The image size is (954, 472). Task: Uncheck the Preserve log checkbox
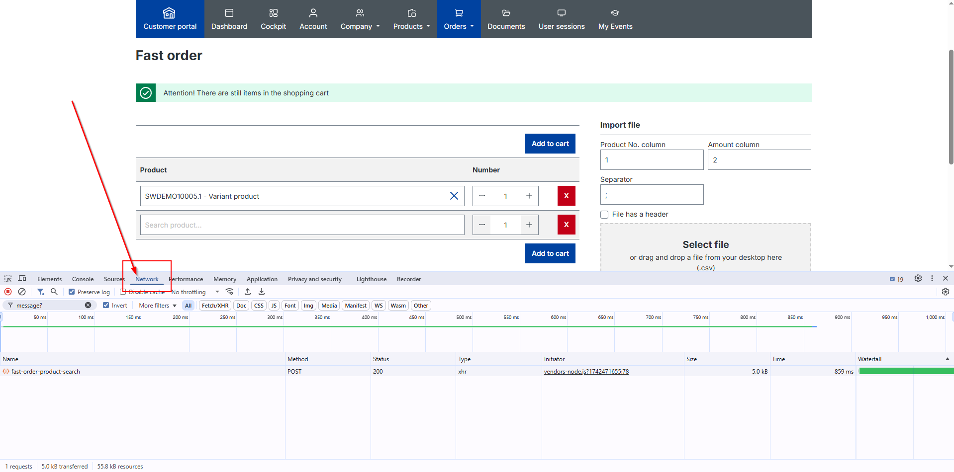[72, 292]
